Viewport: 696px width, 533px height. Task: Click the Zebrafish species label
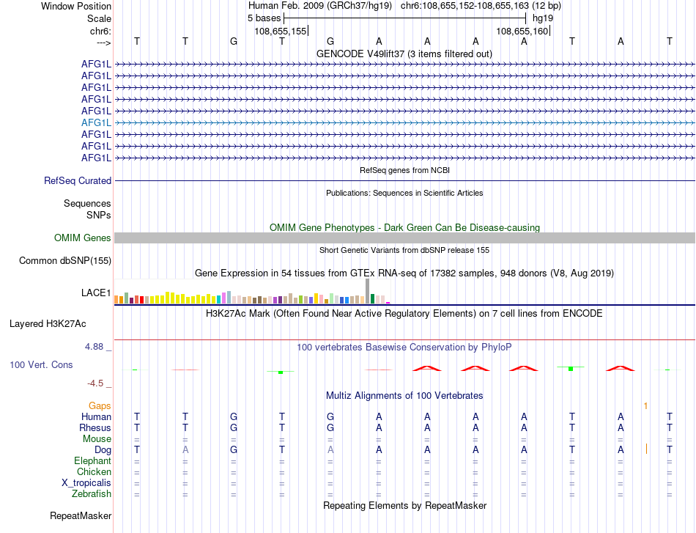click(x=92, y=494)
